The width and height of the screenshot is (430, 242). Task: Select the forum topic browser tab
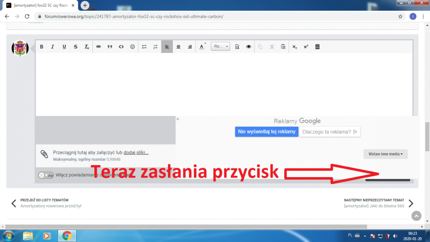tap(41, 5)
